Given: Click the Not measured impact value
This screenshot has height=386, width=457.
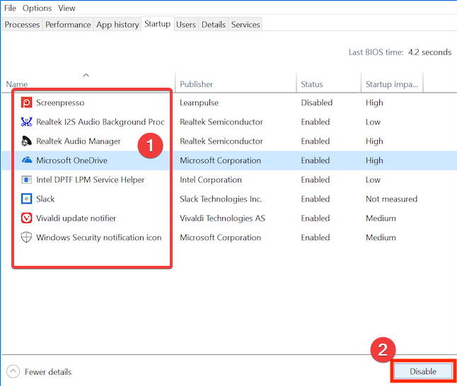Looking at the screenshot, I should (x=391, y=199).
